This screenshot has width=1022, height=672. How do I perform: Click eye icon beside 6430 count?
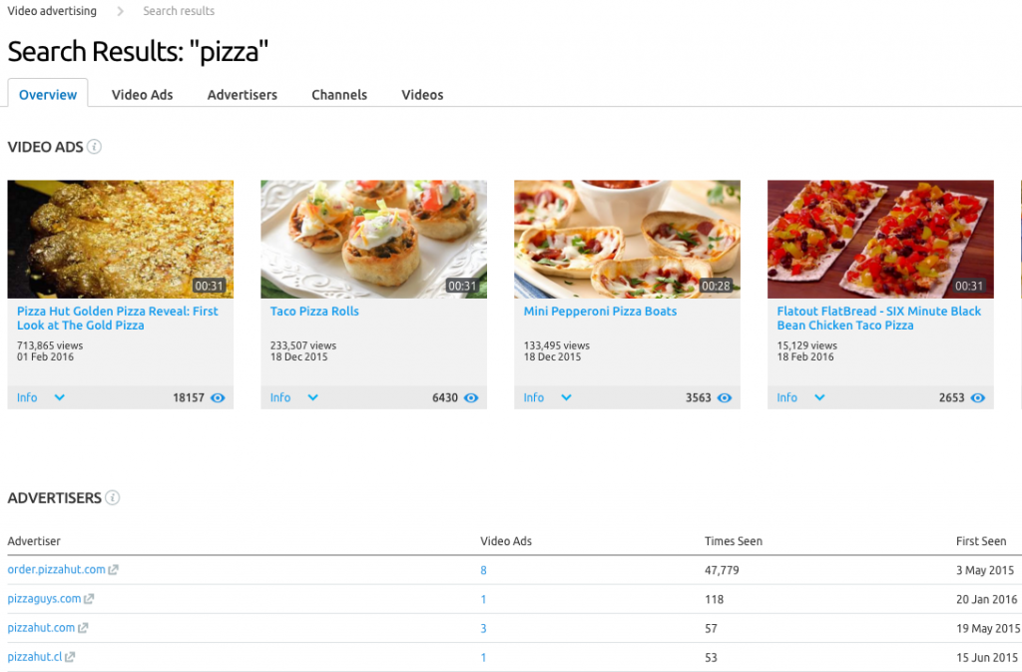(x=471, y=397)
